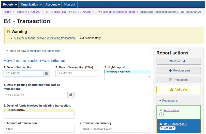Click the Time of transaction input field
The width and height of the screenshot is (206, 134).
tap(77, 73)
